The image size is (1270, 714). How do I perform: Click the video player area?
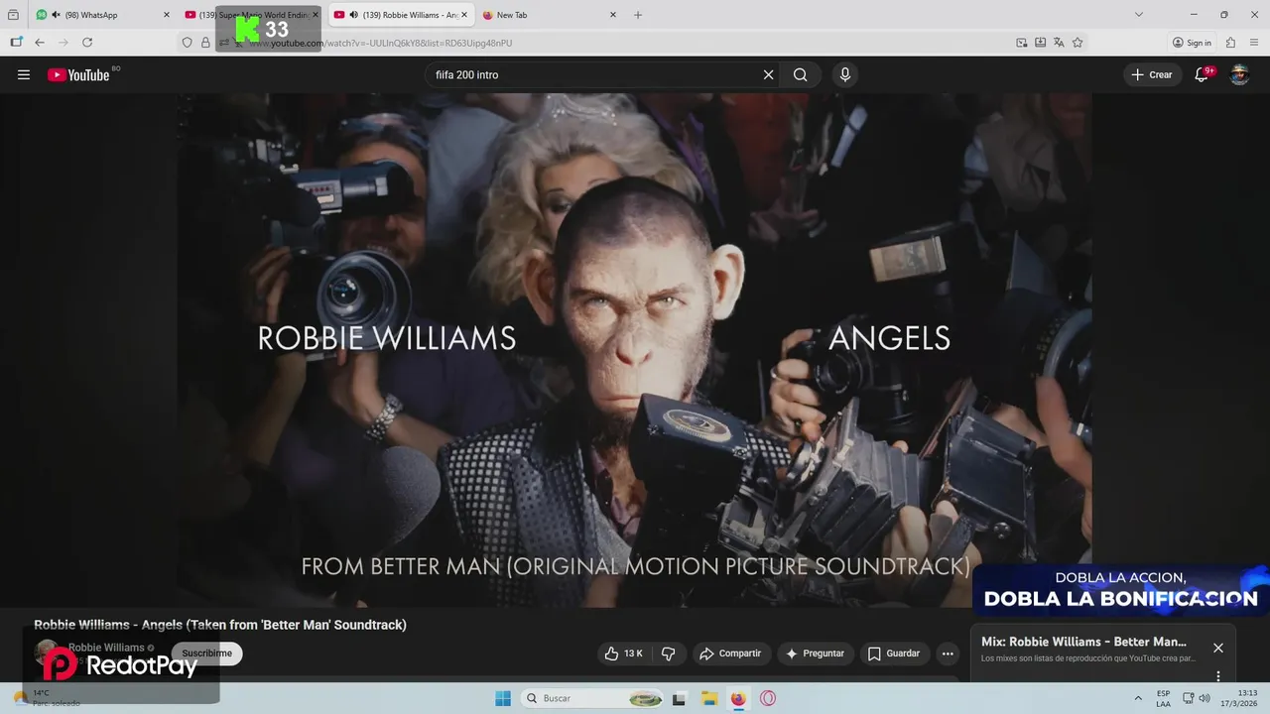(635, 350)
